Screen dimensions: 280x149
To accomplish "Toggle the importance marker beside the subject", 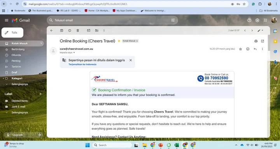I will (119, 41).
